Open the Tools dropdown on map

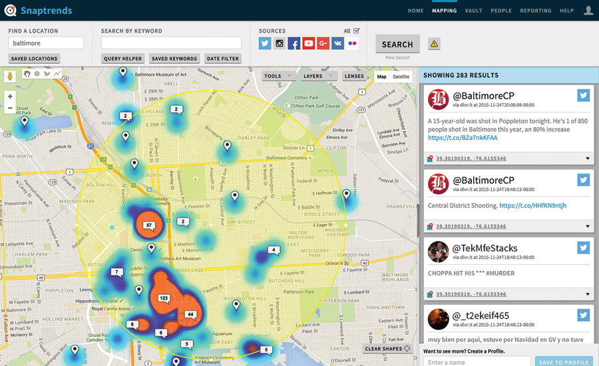point(278,77)
